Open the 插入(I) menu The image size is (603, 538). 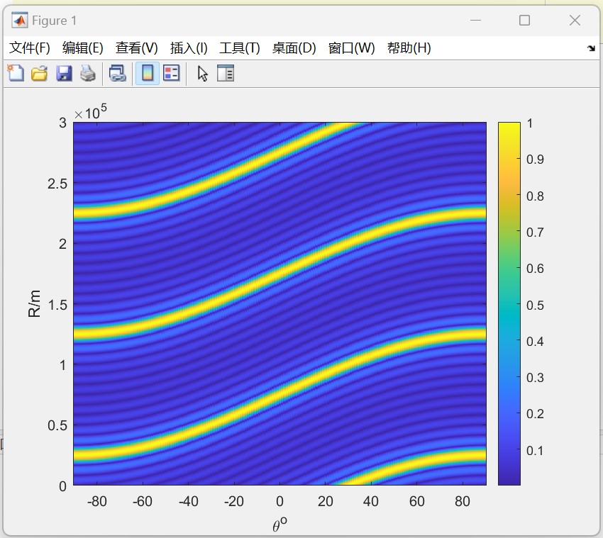point(189,48)
